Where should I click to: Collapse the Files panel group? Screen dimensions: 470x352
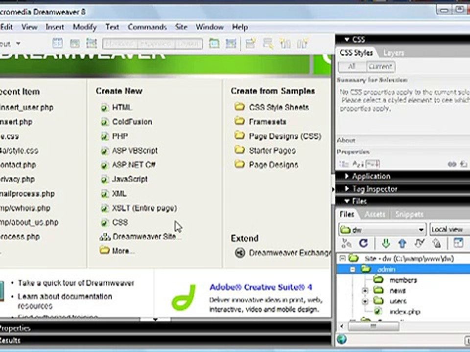tap(347, 201)
